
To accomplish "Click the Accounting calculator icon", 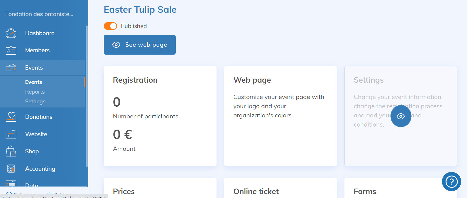I will [11, 169].
